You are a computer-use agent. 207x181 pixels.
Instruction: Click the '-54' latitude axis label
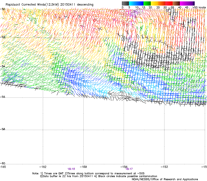3,66
